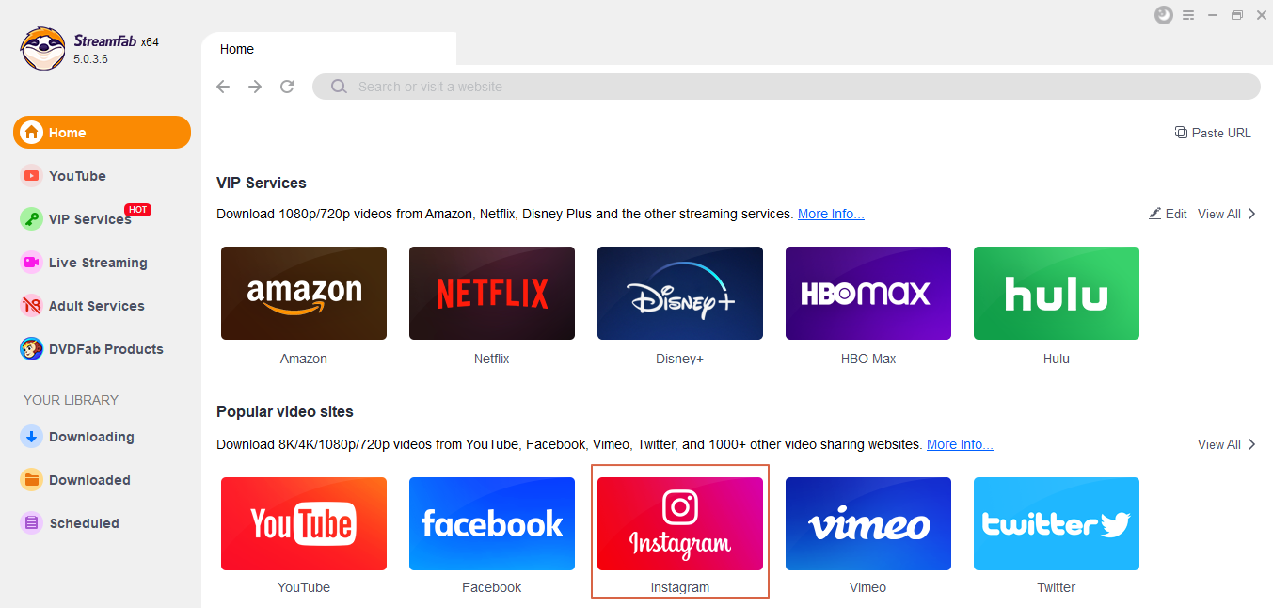
Task: Open Live Streaming in sidebar
Action: point(102,263)
